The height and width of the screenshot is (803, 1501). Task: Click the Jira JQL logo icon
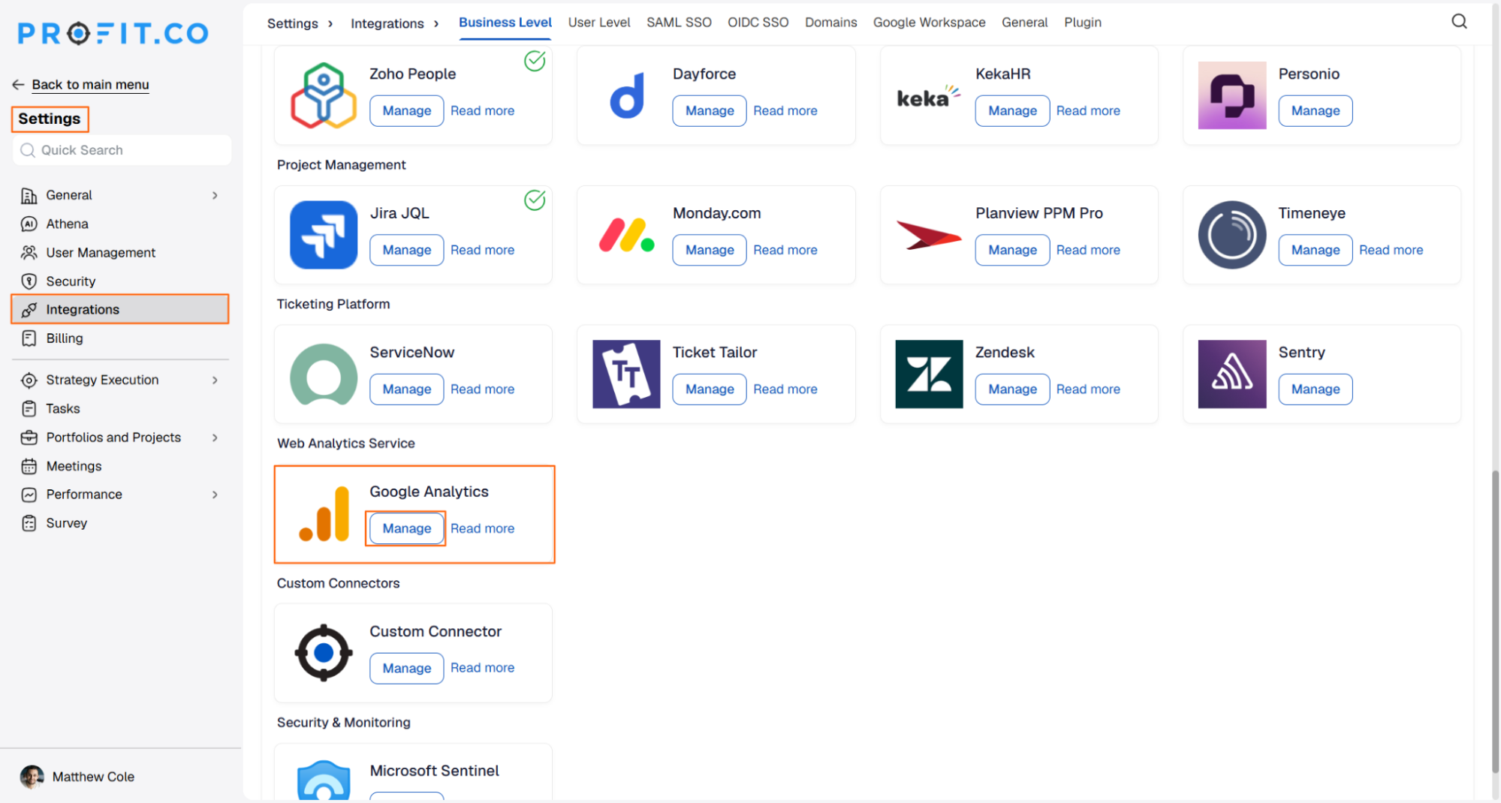click(324, 235)
